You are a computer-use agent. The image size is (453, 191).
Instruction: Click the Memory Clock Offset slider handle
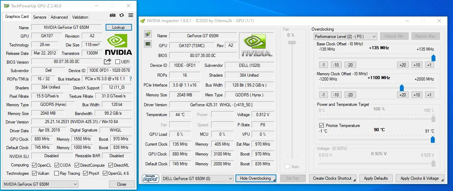[x=402, y=88]
